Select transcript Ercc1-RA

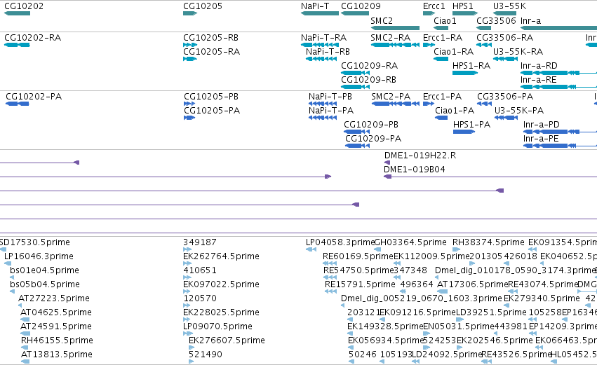[443, 38]
